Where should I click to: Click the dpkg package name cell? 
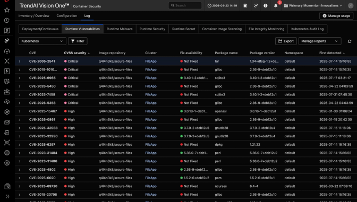pyautogui.click(x=218, y=145)
